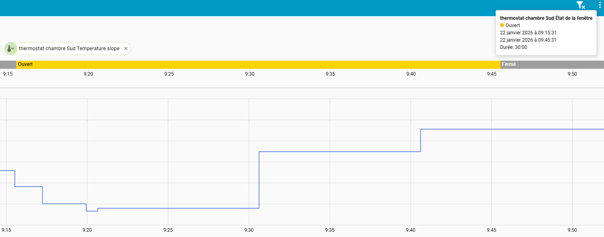Remove the Temperature slope chip

(126, 49)
